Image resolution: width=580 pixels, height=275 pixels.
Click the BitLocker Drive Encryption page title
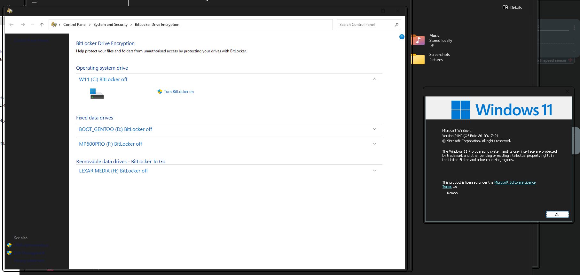point(105,43)
